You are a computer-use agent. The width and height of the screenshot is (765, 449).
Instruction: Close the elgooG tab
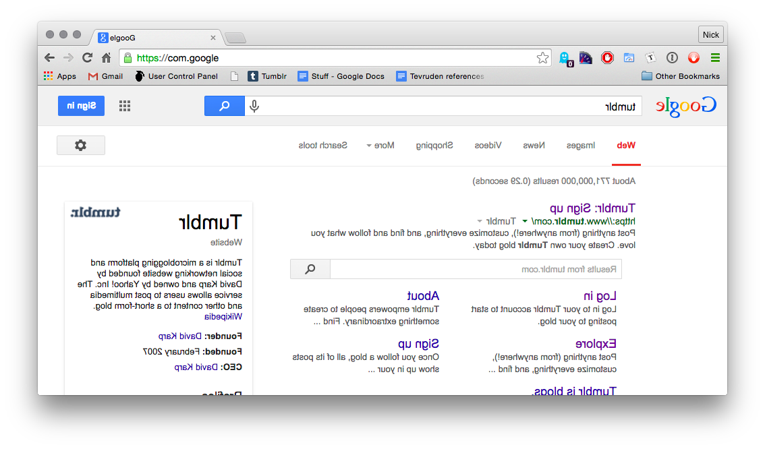click(x=213, y=38)
